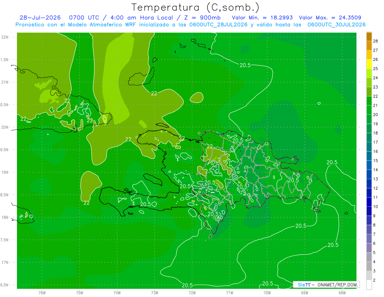
Task: Click the legend scale number 13
Action: tap(375, 179)
